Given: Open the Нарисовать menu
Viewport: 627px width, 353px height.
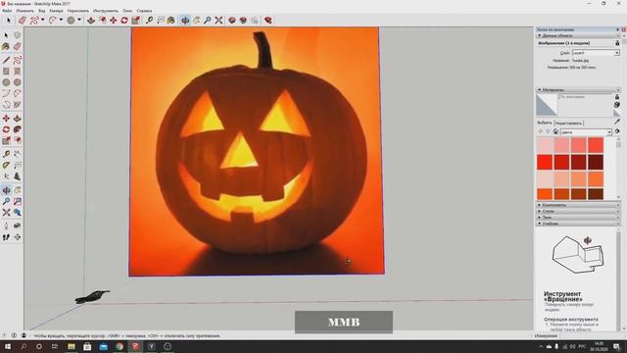Looking at the screenshot, I should click(78, 11).
